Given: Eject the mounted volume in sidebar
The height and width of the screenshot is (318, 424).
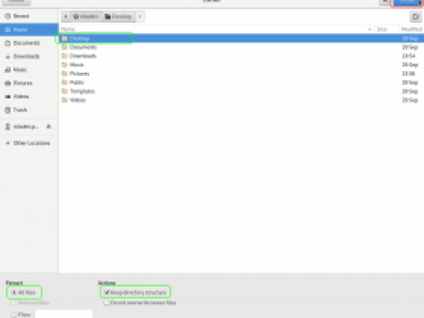Looking at the screenshot, I should click(48, 127).
